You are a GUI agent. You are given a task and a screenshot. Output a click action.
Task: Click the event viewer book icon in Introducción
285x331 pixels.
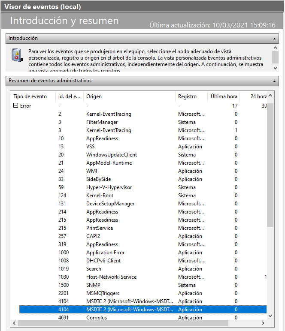point(17,55)
